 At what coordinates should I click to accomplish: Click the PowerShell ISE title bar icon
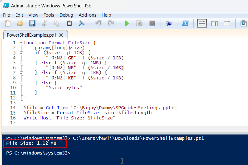click(6, 6)
